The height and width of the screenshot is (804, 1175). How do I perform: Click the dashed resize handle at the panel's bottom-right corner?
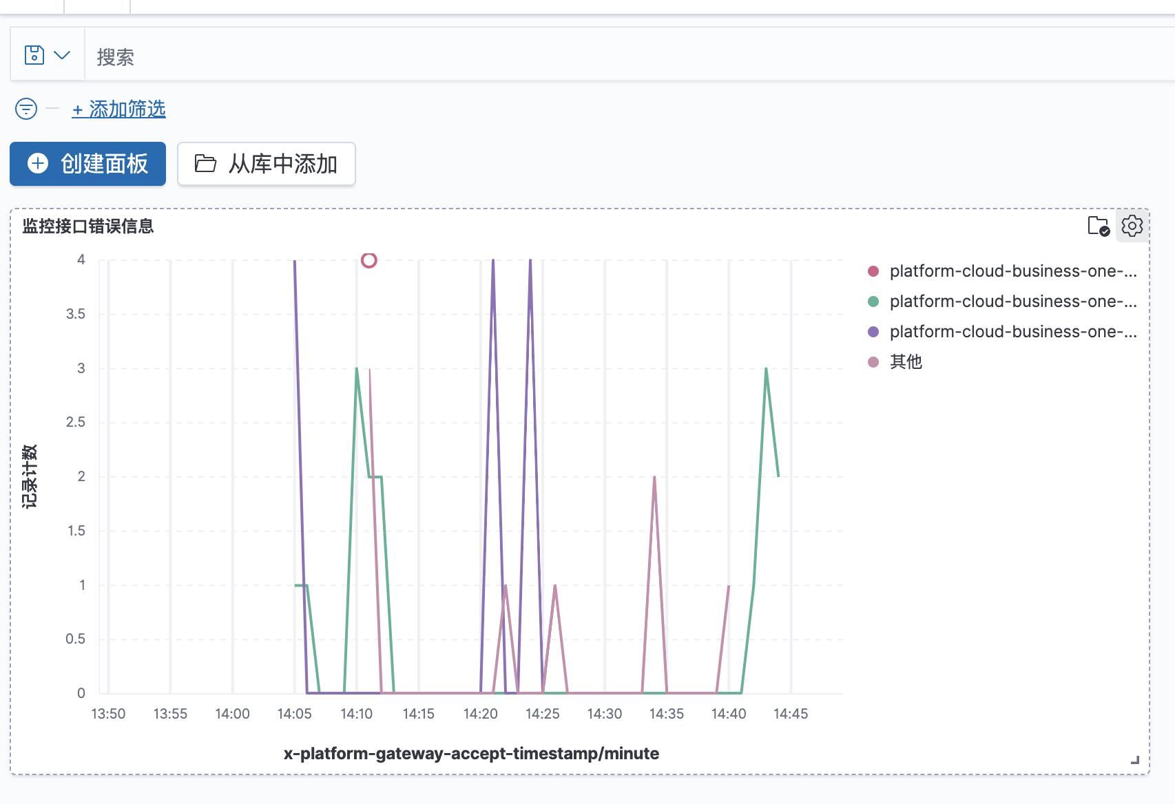pyautogui.click(x=1135, y=760)
